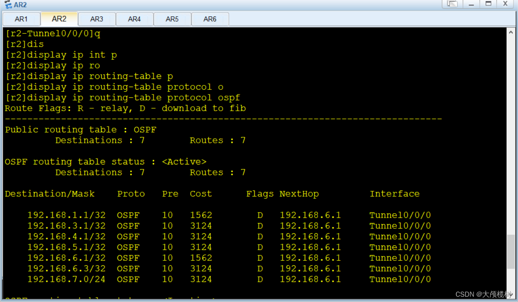Click the Proto column header
This screenshot has height=302, width=518.
[131, 194]
